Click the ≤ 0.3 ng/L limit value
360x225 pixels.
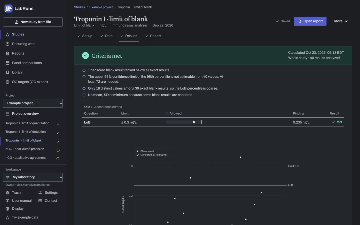(x=129, y=122)
